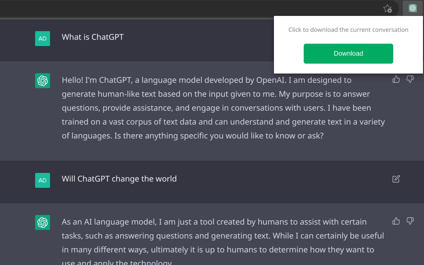Click the AD avatar beside 'Will ChatGPT change'
This screenshot has width=424, height=265.
[42, 180]
